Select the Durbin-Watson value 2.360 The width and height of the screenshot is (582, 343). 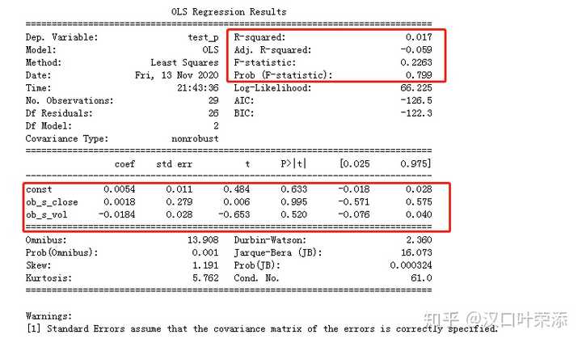[419, 240]
